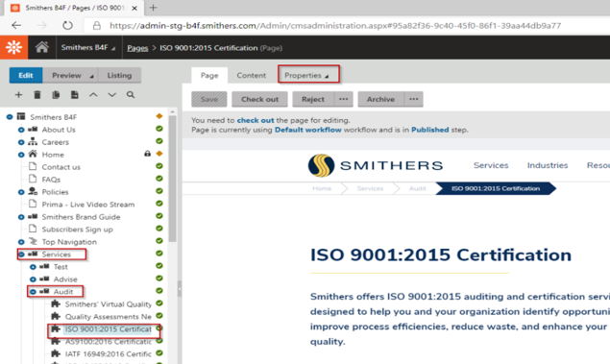Open Services in the site navigation
Image resolution: width=610 pixels, height=364 pixels.
click(491, 165)
